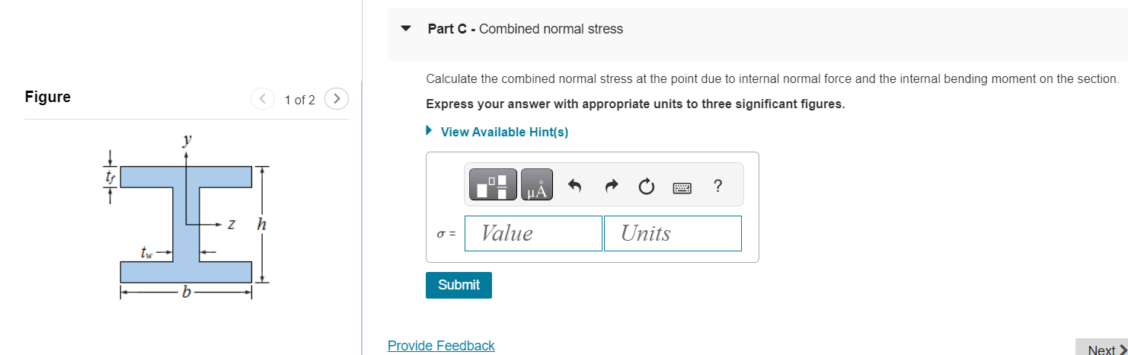Redo the answer edit
Screen dimensions: 1128x355
[611, 186]
